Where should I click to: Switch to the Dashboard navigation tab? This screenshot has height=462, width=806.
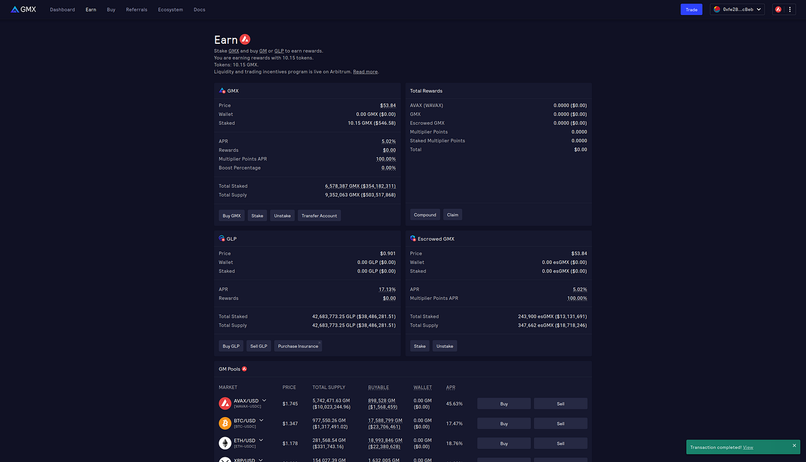pos(62,9)
